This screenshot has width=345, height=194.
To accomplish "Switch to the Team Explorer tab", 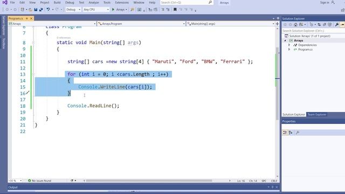I will point(316,114).
